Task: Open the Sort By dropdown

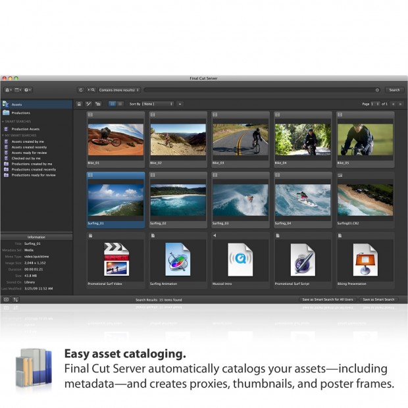Action: coord(158,104)
